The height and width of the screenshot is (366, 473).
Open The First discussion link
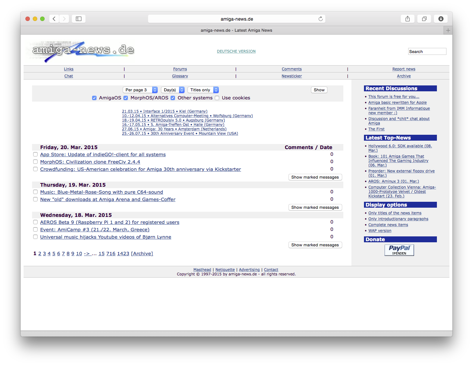pos(376,129)
